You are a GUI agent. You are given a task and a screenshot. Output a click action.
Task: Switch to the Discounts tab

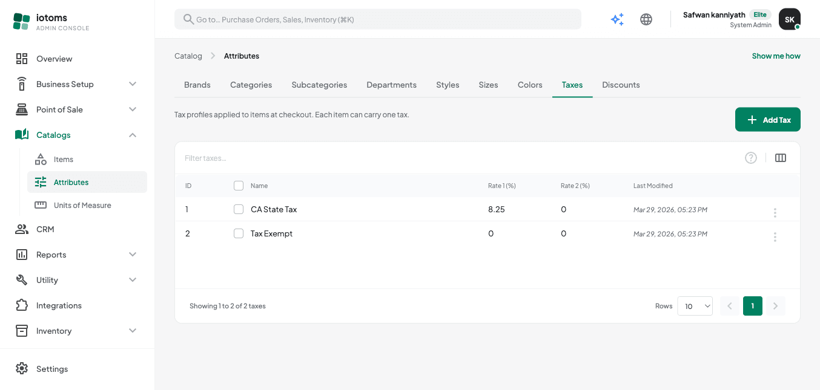click(x=621, y=85)
